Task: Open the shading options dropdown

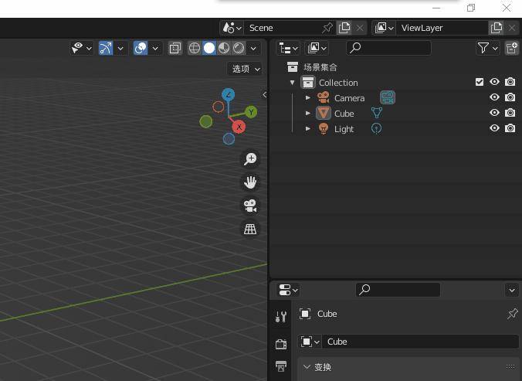Action: [x=253, y=48]
